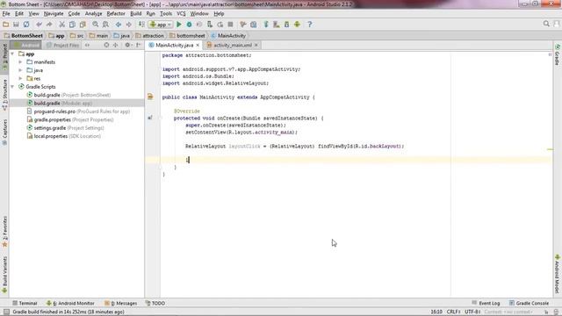Open the Build menu
This screenshot has height=316, width=562.
pyautogui.click(x=135, y=14)
